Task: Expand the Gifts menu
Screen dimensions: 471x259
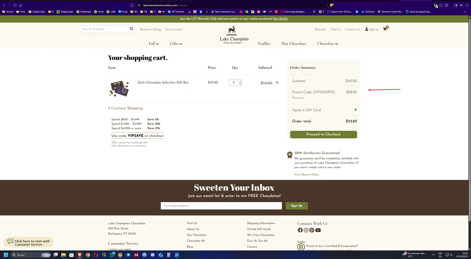Action: pos(176,44)
